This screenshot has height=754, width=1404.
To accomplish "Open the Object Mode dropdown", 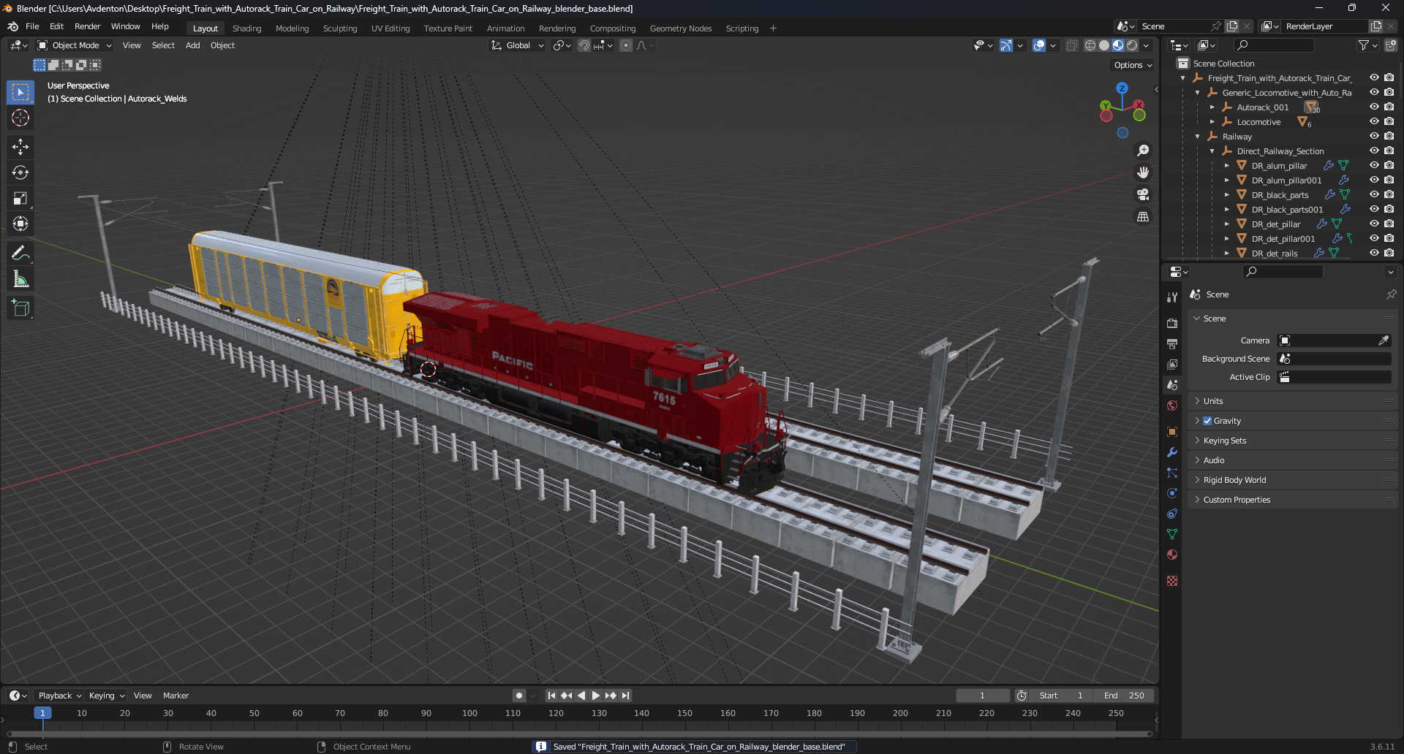I will 75,45.
